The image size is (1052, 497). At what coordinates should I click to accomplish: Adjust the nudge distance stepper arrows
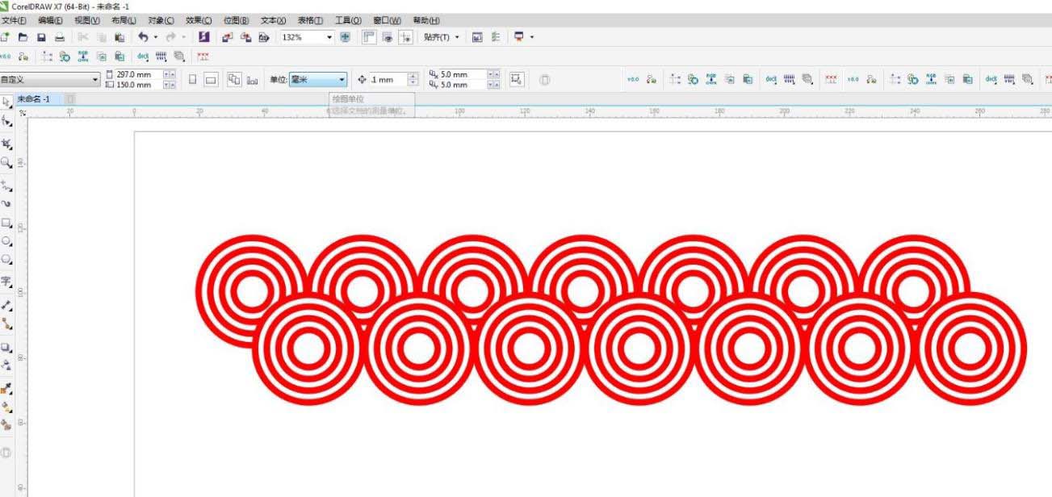tap(413, 79)
